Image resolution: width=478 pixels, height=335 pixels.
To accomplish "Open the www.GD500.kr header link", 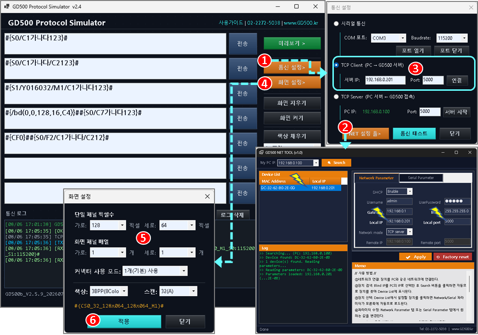I will click(x=301, y=23).
